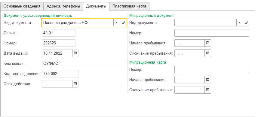This screenshot has width=258, height=117.
Task: Open calendar for migration card Начало пребывания
Action: (208, 80)
